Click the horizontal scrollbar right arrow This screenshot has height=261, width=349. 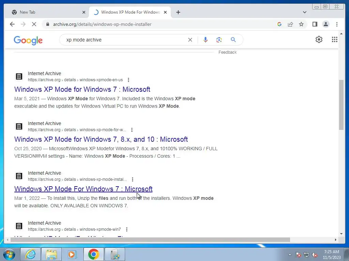(x=336, y=240)
